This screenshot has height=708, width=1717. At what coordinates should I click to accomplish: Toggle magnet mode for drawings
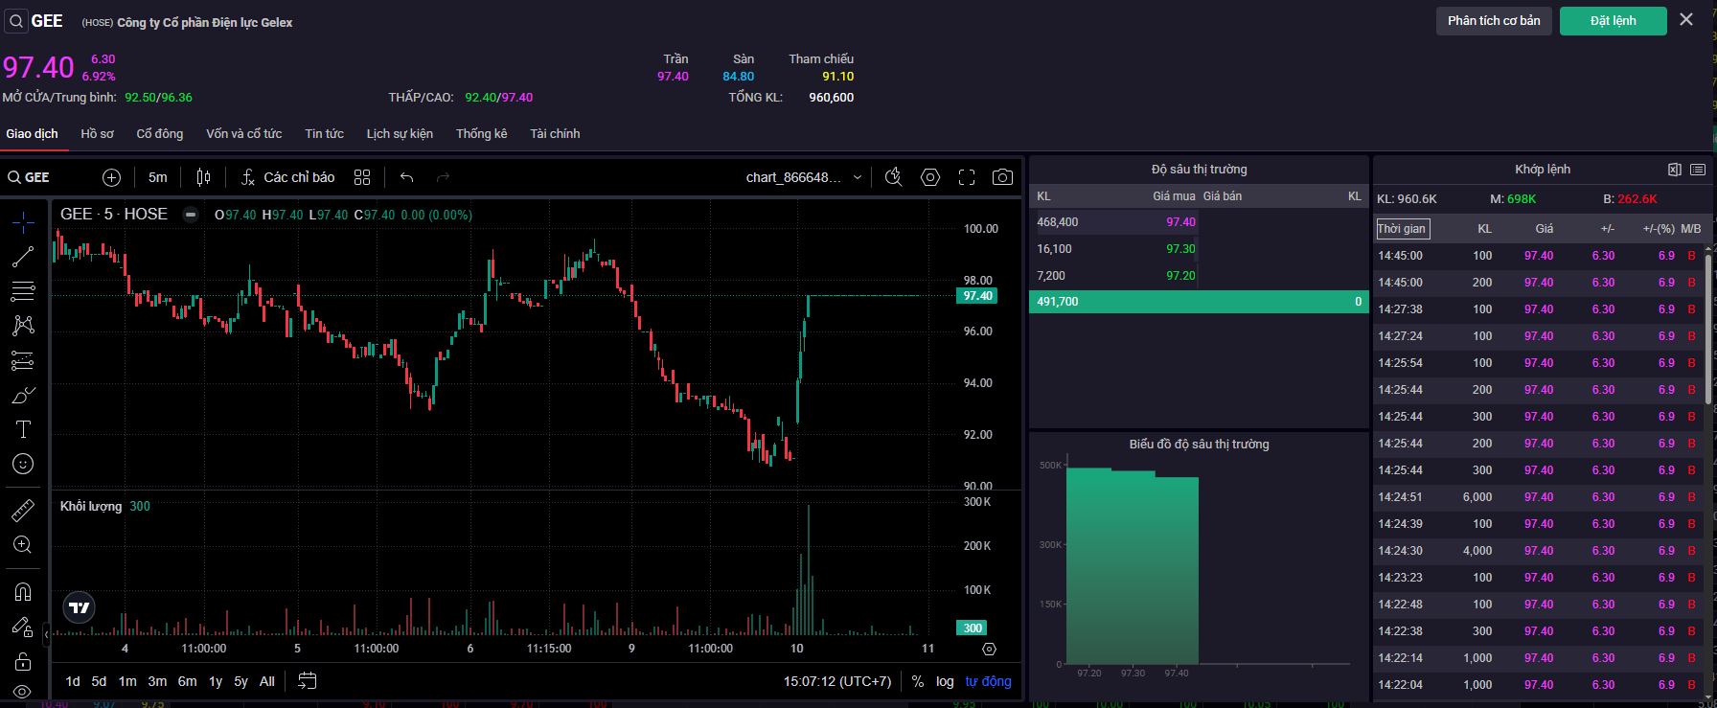point(23,591)
